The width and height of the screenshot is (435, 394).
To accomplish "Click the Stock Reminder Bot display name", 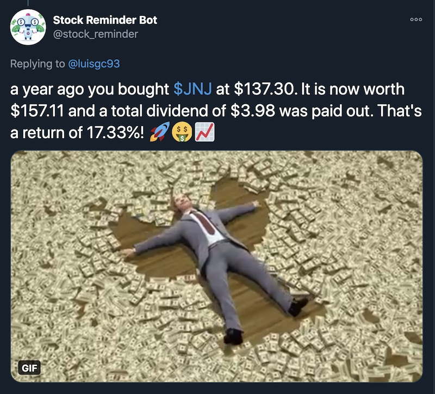I will click(x=105, y=20).
